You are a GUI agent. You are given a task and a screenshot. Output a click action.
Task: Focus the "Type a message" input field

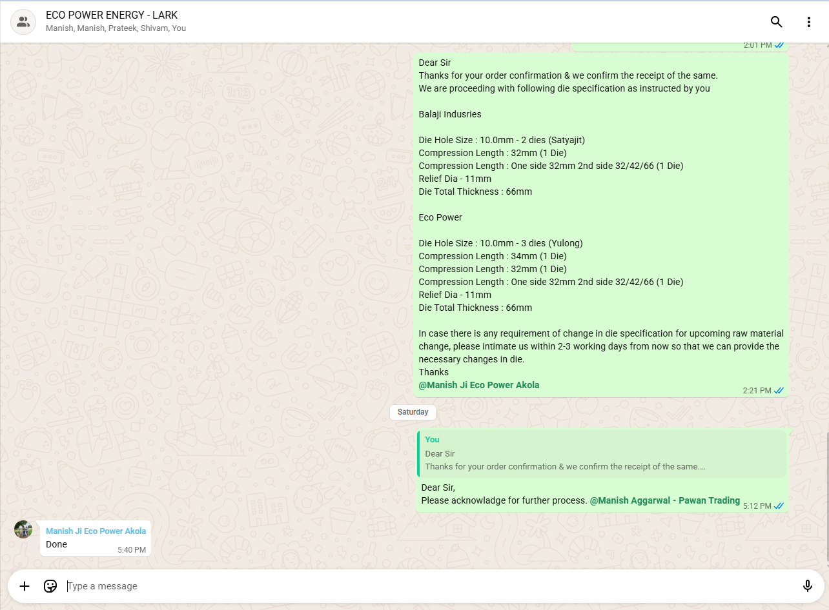coord(426,586)
